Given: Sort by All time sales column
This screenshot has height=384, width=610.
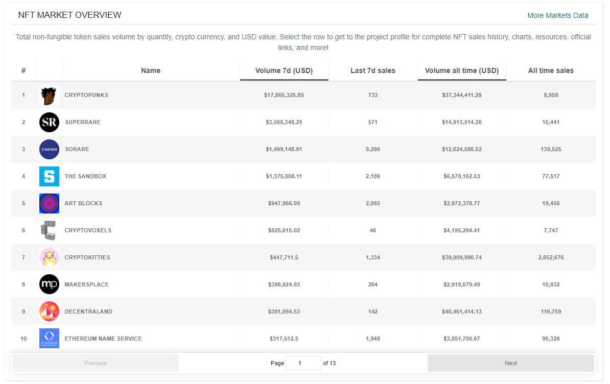Looking at the screenshot, I should click(x=551, y=70).
